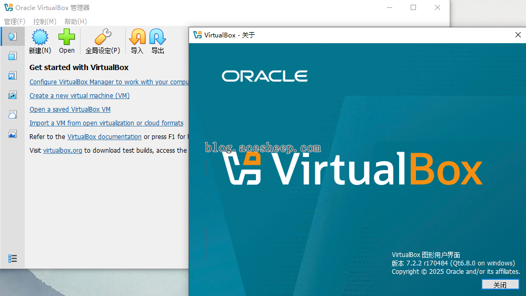526x296 pixels.
Task: Select the fourth sidebar tool icon
Action: (x=13, y=95)
